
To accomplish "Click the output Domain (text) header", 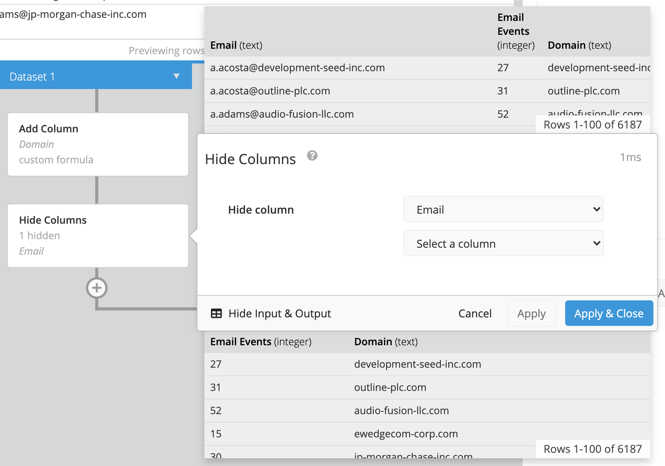I will pyautogui.click(x=386, y=342).
